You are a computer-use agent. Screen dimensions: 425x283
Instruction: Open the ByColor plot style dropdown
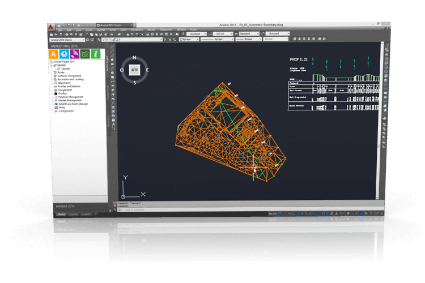pos(276,39)
